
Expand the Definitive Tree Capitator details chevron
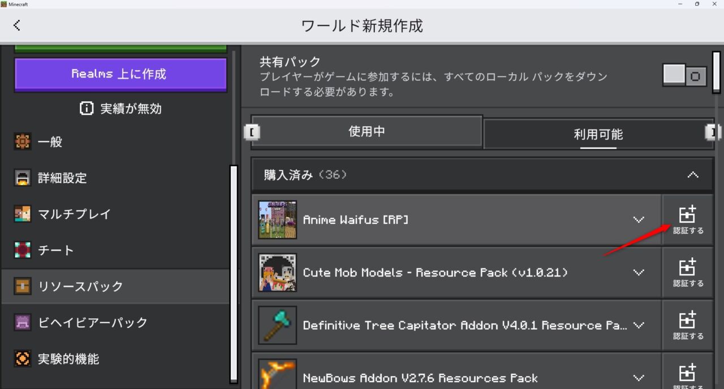click(639, 325)
